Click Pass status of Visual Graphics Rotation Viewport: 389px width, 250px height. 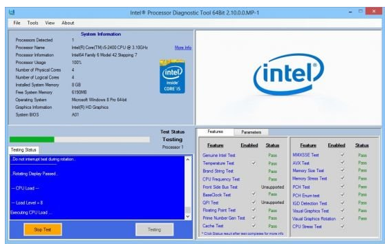pyautogui.click(x=362, y=218)
